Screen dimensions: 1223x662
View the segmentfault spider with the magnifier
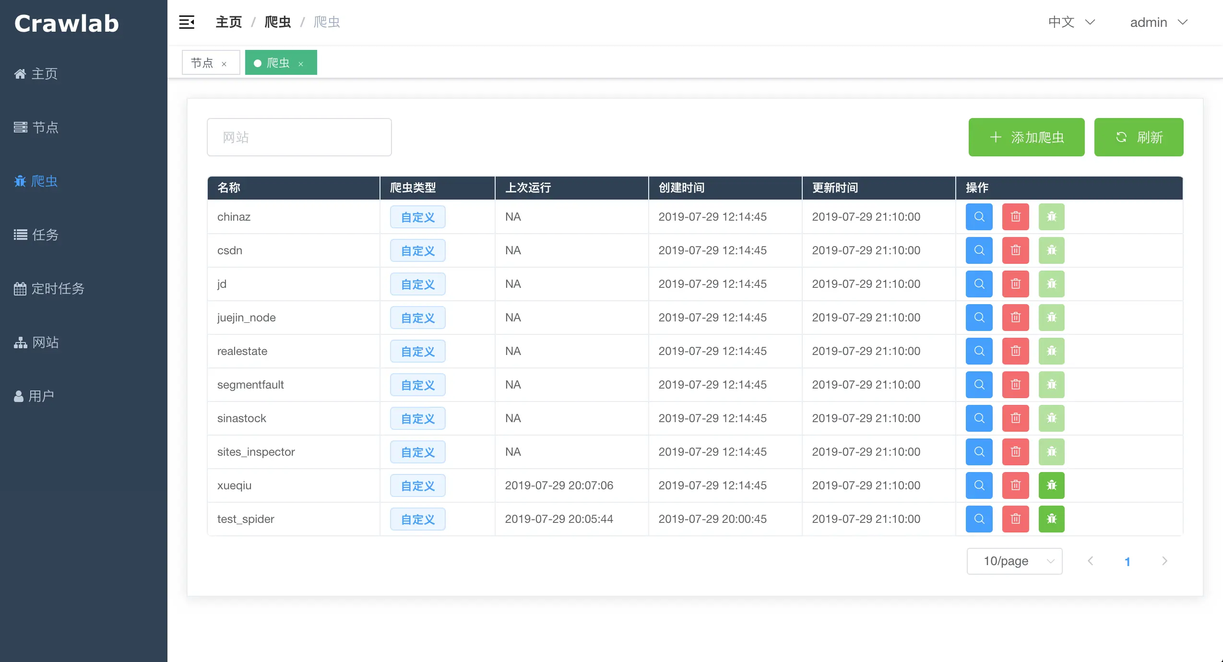(x=979, y=385)
